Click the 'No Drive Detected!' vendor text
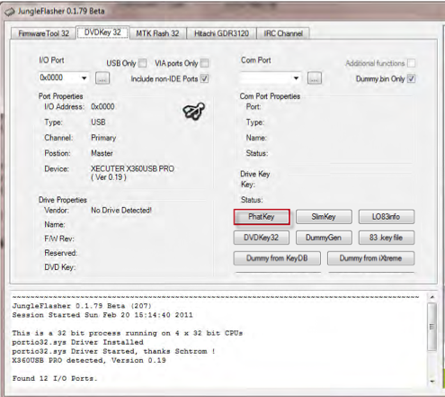This screenshot has height=397, width=445. click(x=121, y=211)
